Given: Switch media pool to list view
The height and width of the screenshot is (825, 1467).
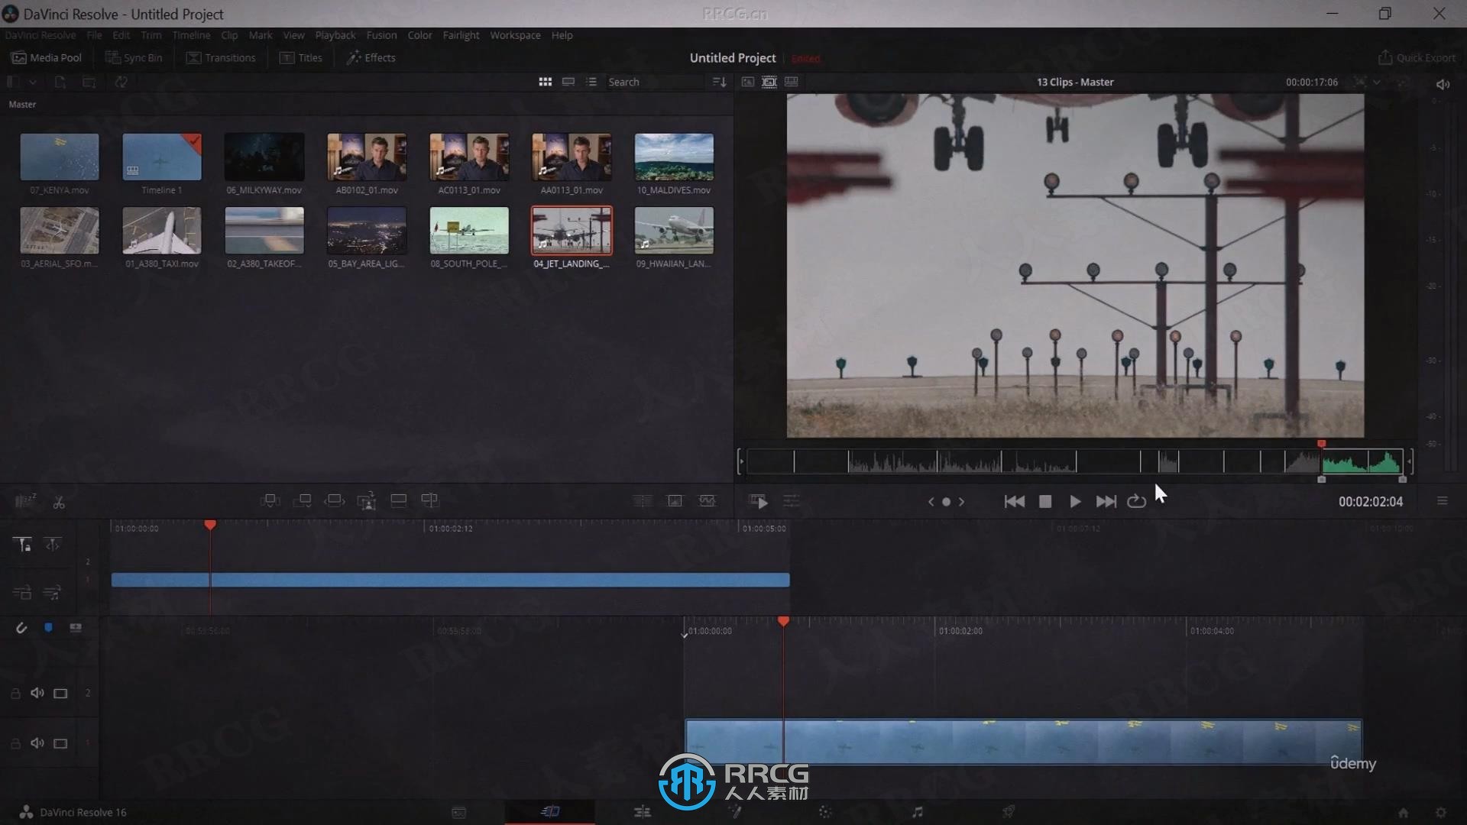Looking at the screenshot, I should coord(591,82).
